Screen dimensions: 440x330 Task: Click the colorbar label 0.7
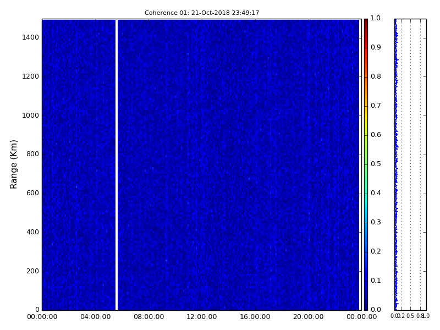[x=376, y=106]
